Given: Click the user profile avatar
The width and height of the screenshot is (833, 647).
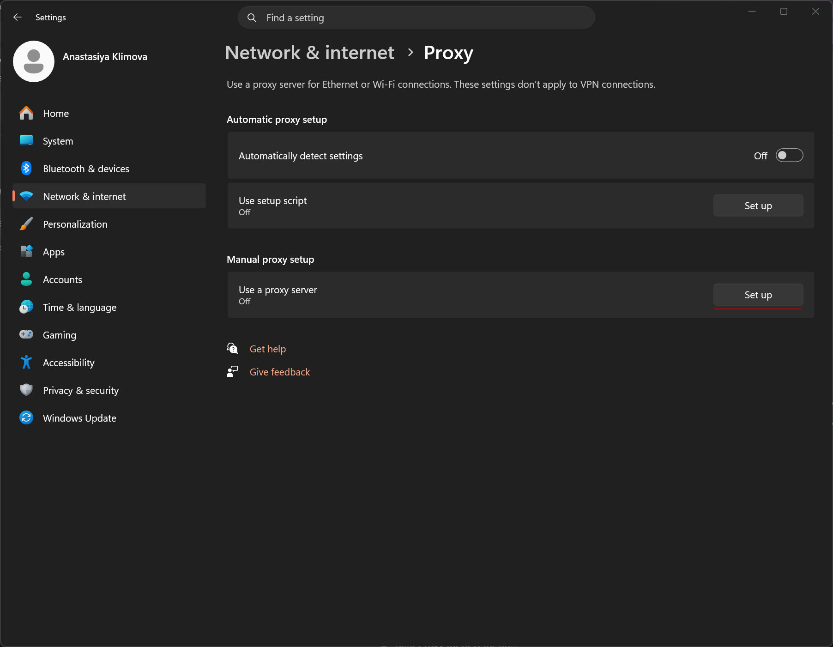Looking at the screenshot, I should coord(34,61).
